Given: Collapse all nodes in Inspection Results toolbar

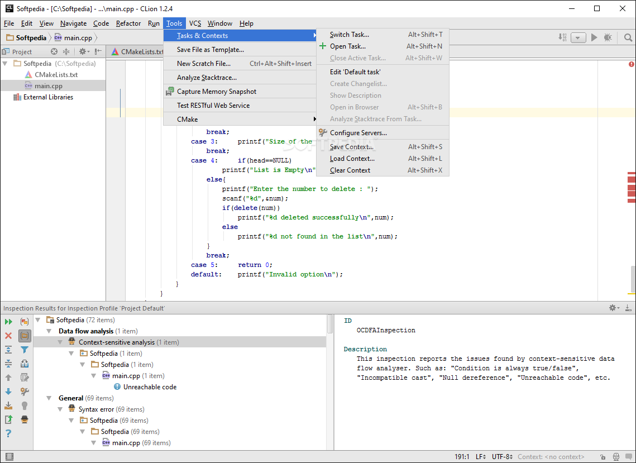Looking at the screenshot, I should (8, 364).
